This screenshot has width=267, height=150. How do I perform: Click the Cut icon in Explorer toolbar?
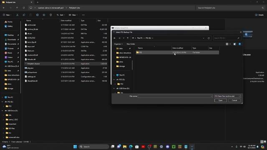click(x=17, y=15)
